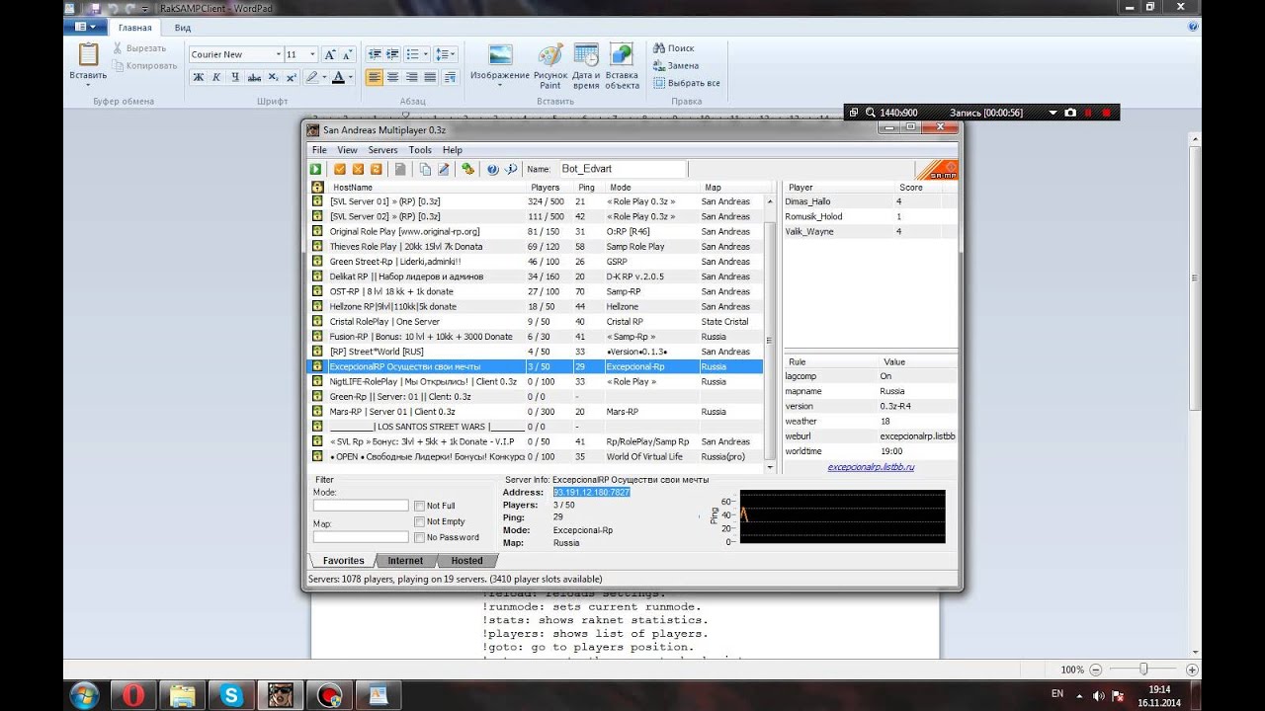Apply superscript formatting in WordPad
Image resolution: width=1265 pixels, height=711 pixels.
coord(291,77)
